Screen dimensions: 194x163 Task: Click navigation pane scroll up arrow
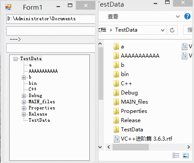click(x=100, y=43)
